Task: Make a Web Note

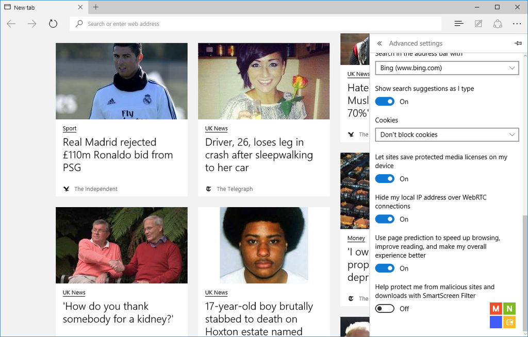Action: (x=478, y=24)
